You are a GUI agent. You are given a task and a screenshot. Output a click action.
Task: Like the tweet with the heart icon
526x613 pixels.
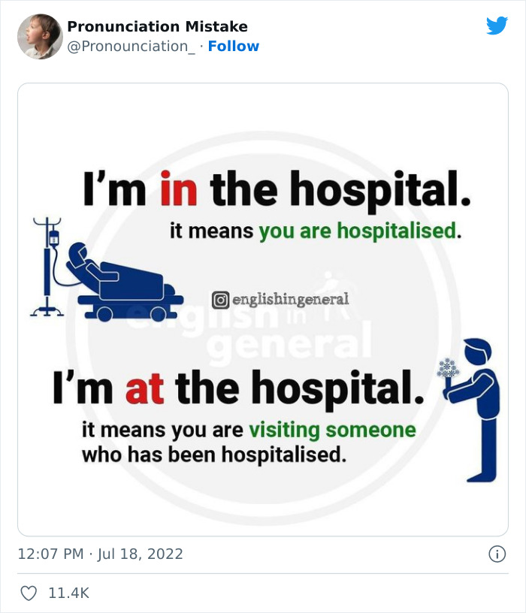(x=29, y=593)
